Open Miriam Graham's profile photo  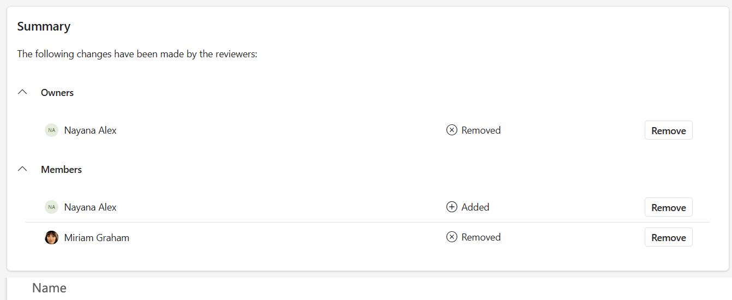[51, 237]
